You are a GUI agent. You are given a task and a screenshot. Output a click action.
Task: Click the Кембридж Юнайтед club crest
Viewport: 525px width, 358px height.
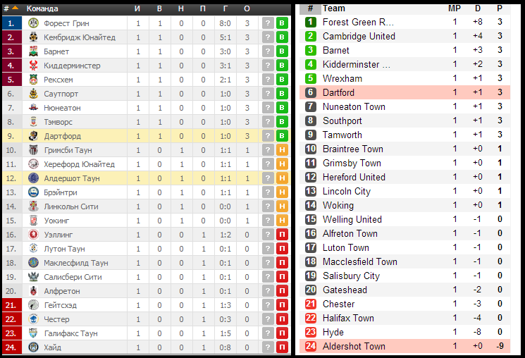tap(33, 37)
